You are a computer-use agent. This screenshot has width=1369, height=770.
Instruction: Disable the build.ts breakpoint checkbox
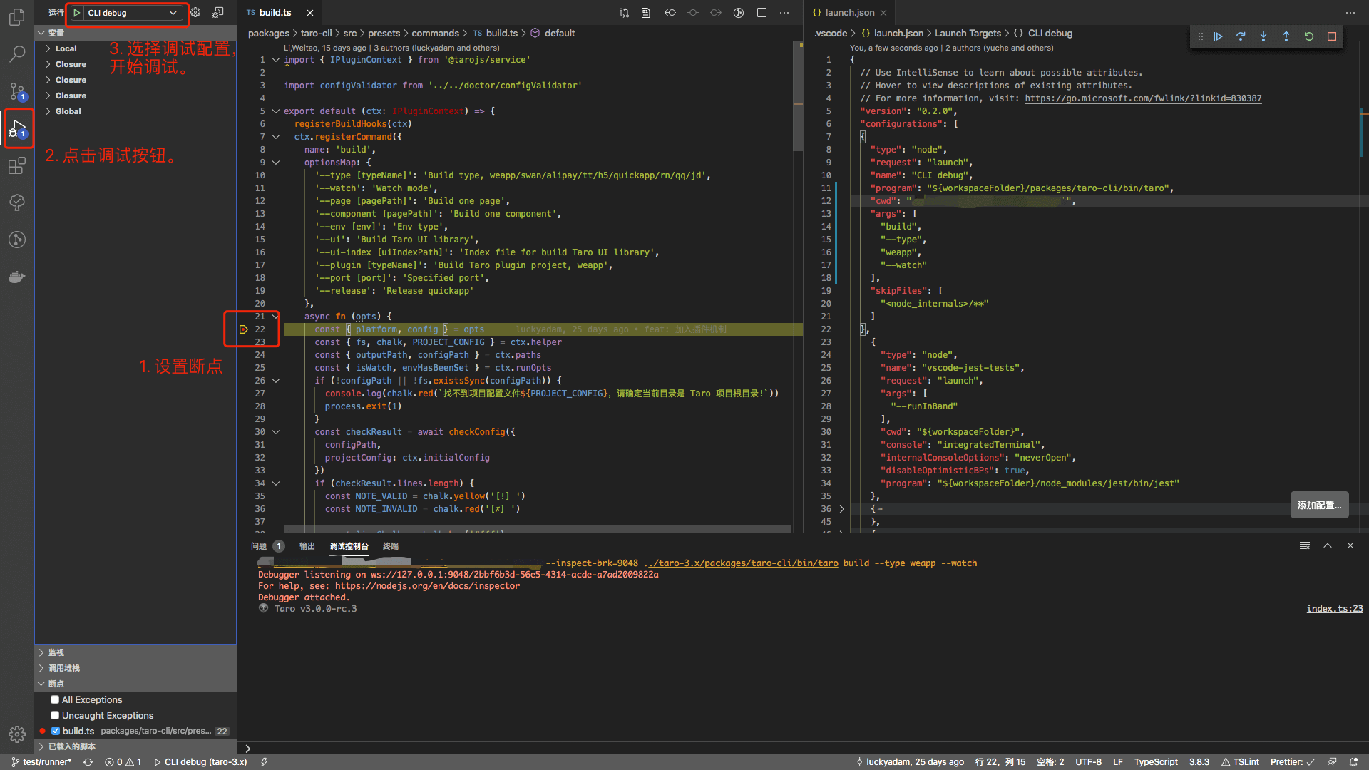click(56, 731)
